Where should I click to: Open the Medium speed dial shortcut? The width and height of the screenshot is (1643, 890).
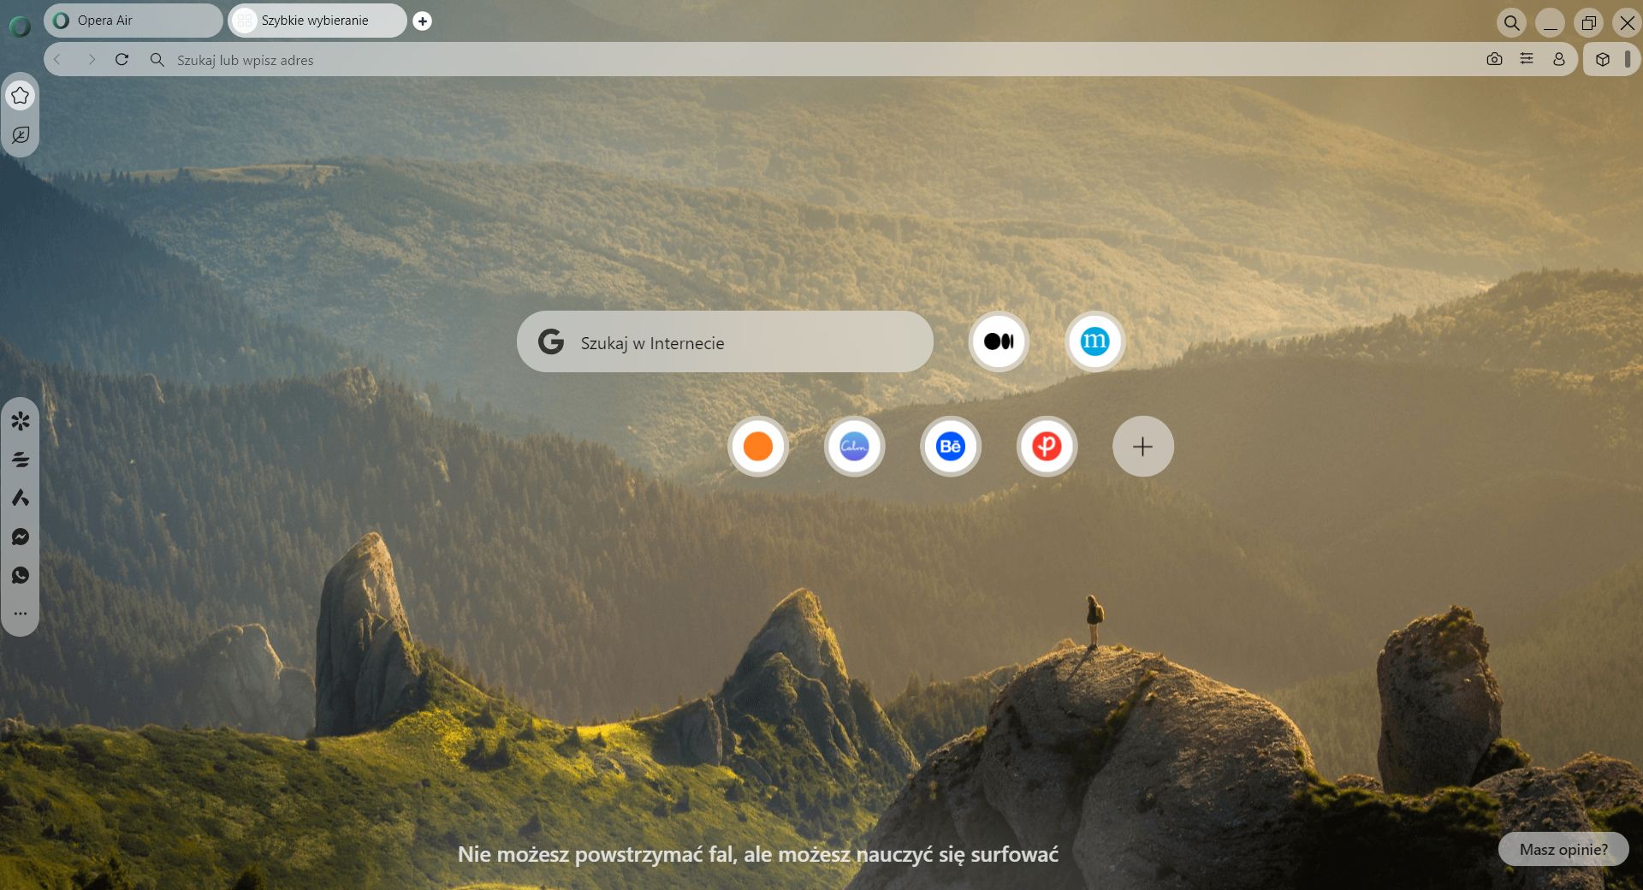998,341
